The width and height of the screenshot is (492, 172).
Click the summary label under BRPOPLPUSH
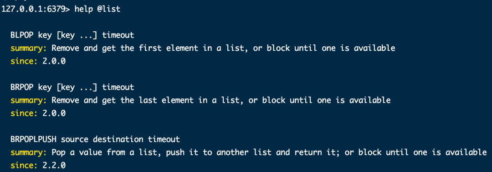(x=29, y=152)
